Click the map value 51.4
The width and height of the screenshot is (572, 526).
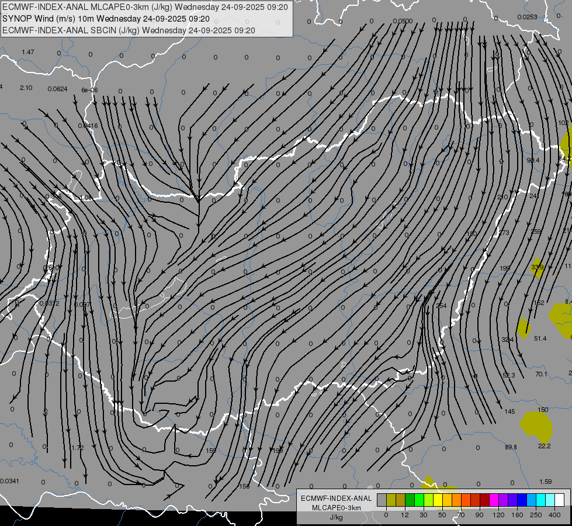coord(540,339)
